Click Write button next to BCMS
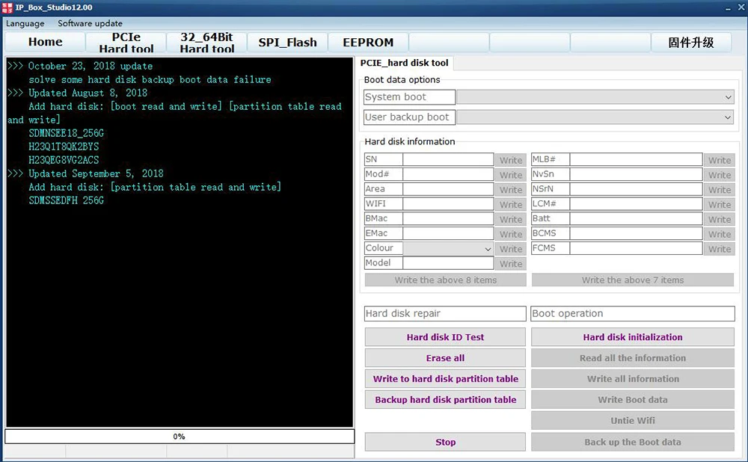Screen dimensions: 748x462 point(720,234)
